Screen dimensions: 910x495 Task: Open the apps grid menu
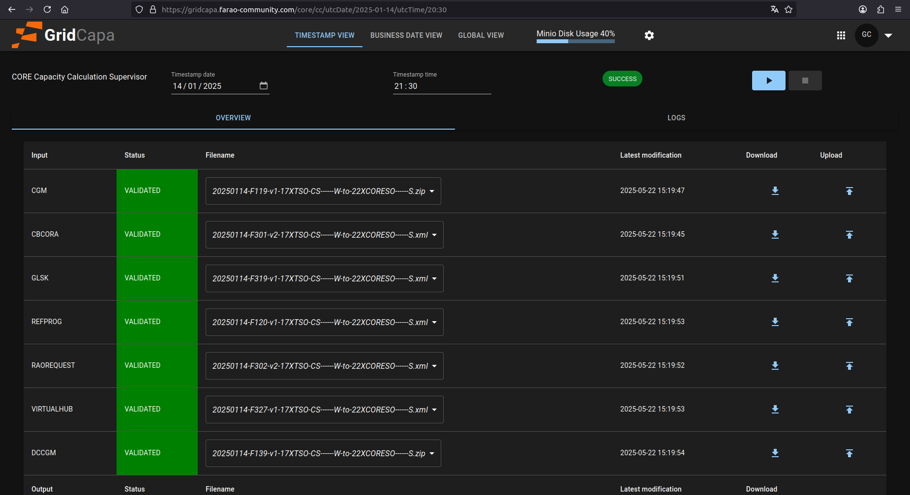point(841,35)
